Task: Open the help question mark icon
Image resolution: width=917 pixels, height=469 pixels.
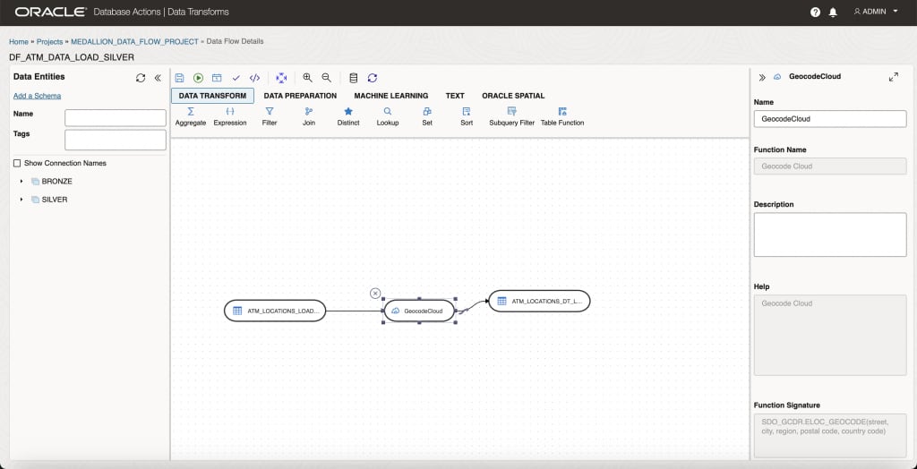Action: 815,13
